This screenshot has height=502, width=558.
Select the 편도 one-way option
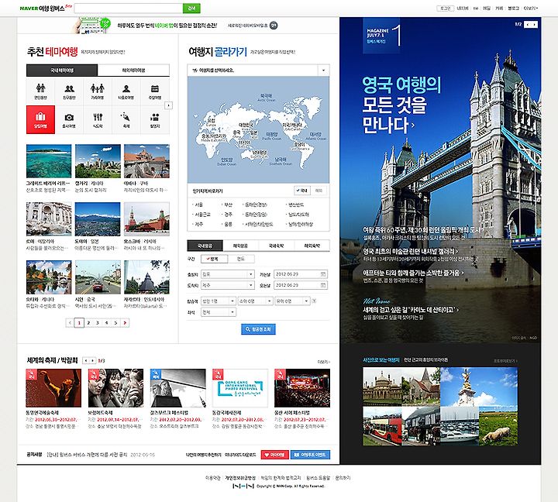click(241, 259)
